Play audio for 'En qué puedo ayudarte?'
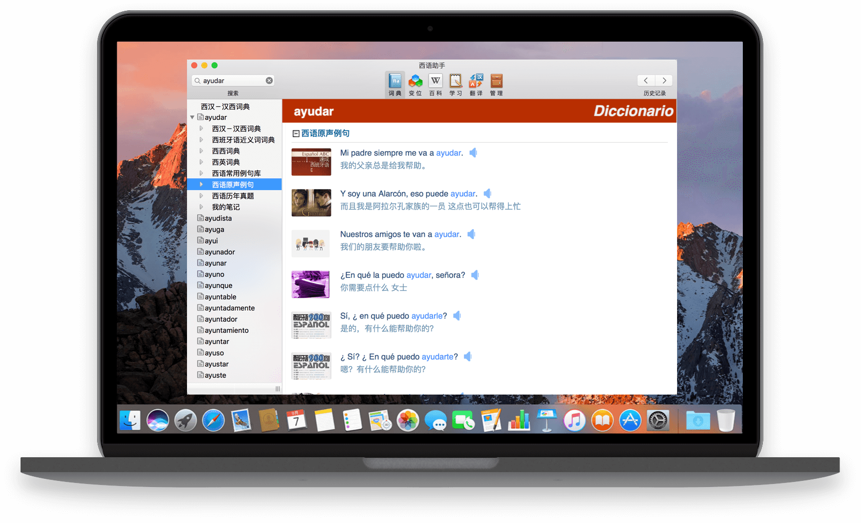Image resolution: width=861 pixels, height=523 pixels. [468, 357]
